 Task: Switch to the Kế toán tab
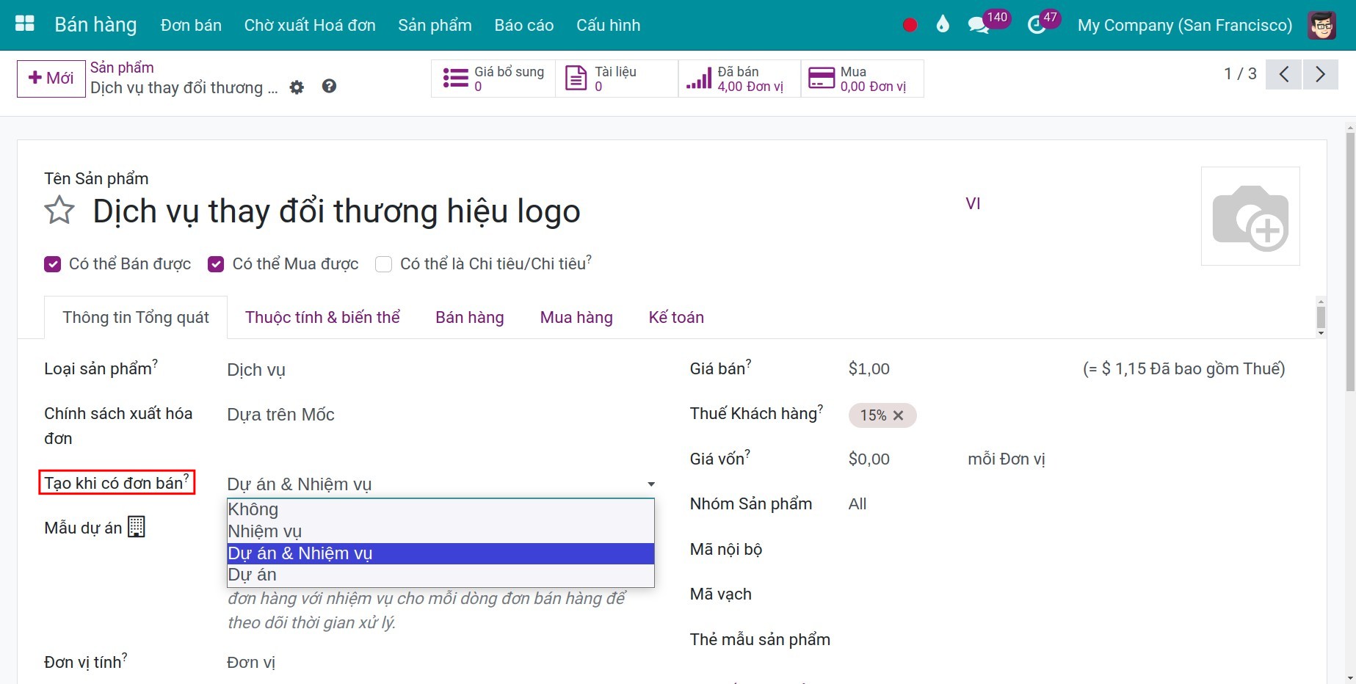(x=675, y=317)
